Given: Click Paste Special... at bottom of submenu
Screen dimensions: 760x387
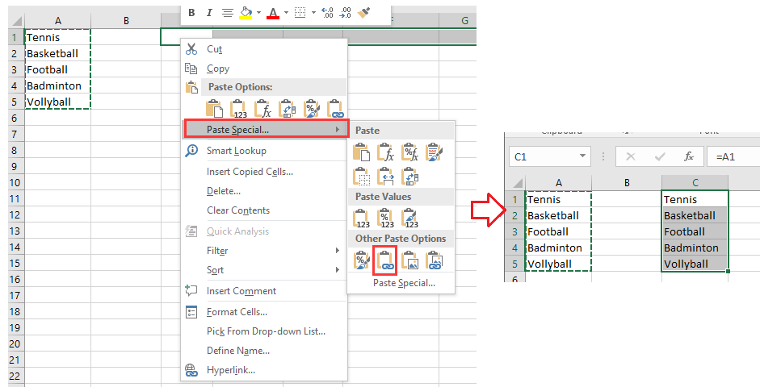Looking at the screenshot, I should pyautogui.click(x=404, y=283).
